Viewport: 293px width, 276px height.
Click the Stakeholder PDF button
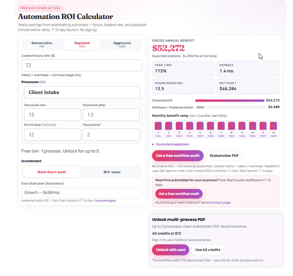coord(224,156)
